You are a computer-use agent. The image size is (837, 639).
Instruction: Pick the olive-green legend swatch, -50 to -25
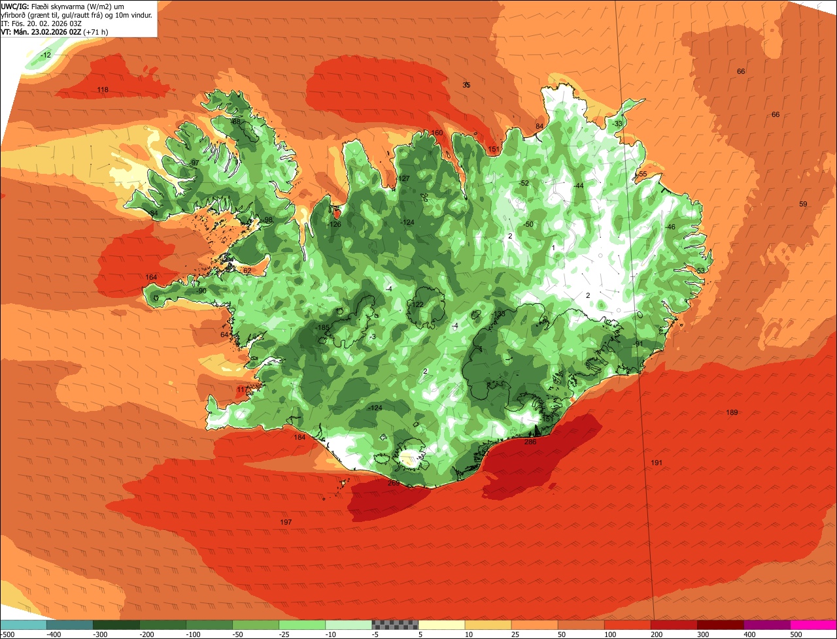[256, 625]
